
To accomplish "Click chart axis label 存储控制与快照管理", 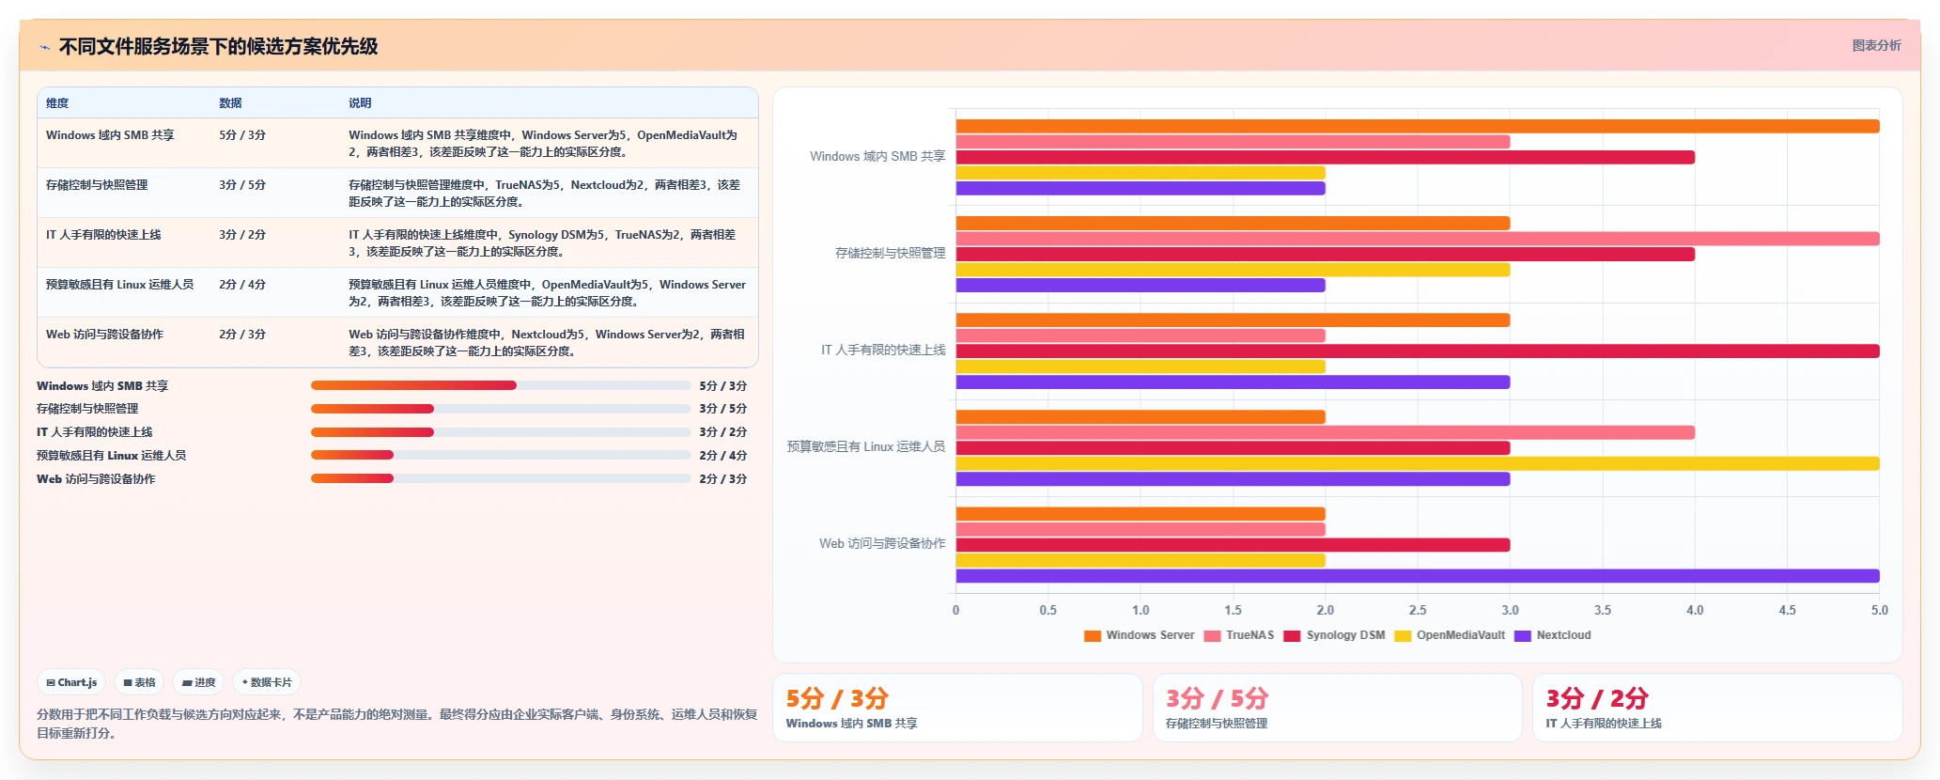I will [891, 253].
